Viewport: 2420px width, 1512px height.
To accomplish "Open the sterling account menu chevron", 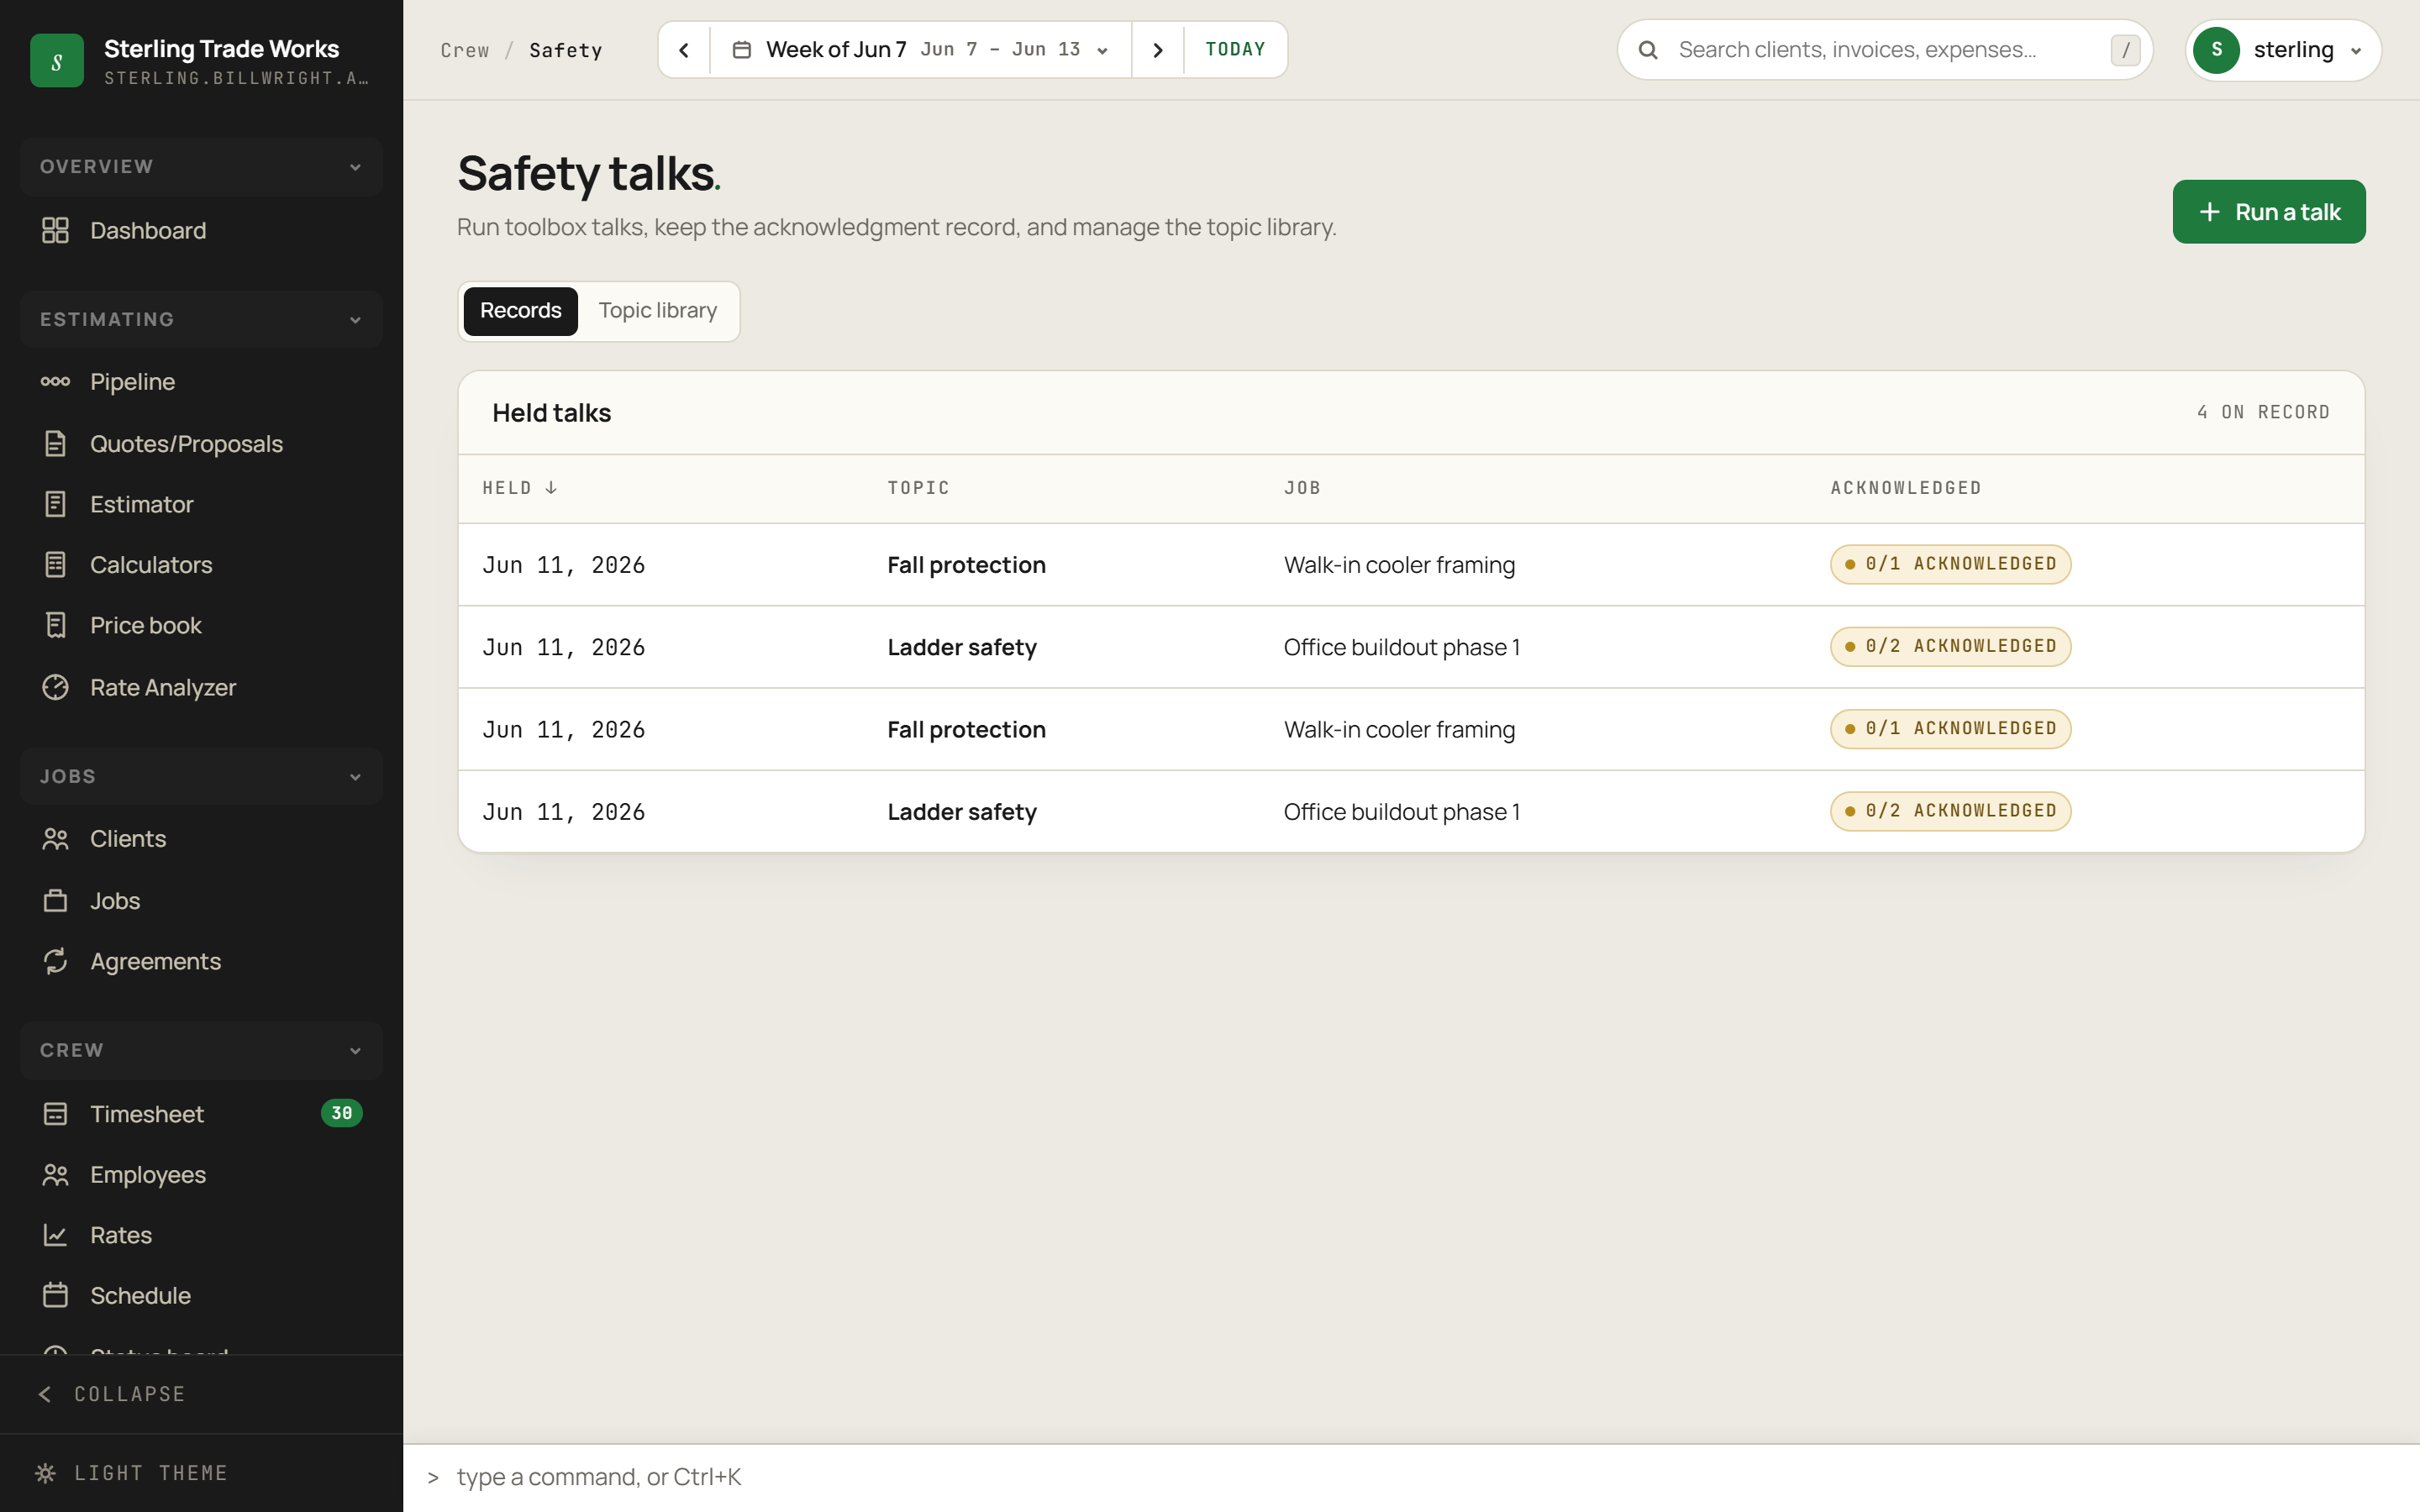I will [x=2357, y=51].
